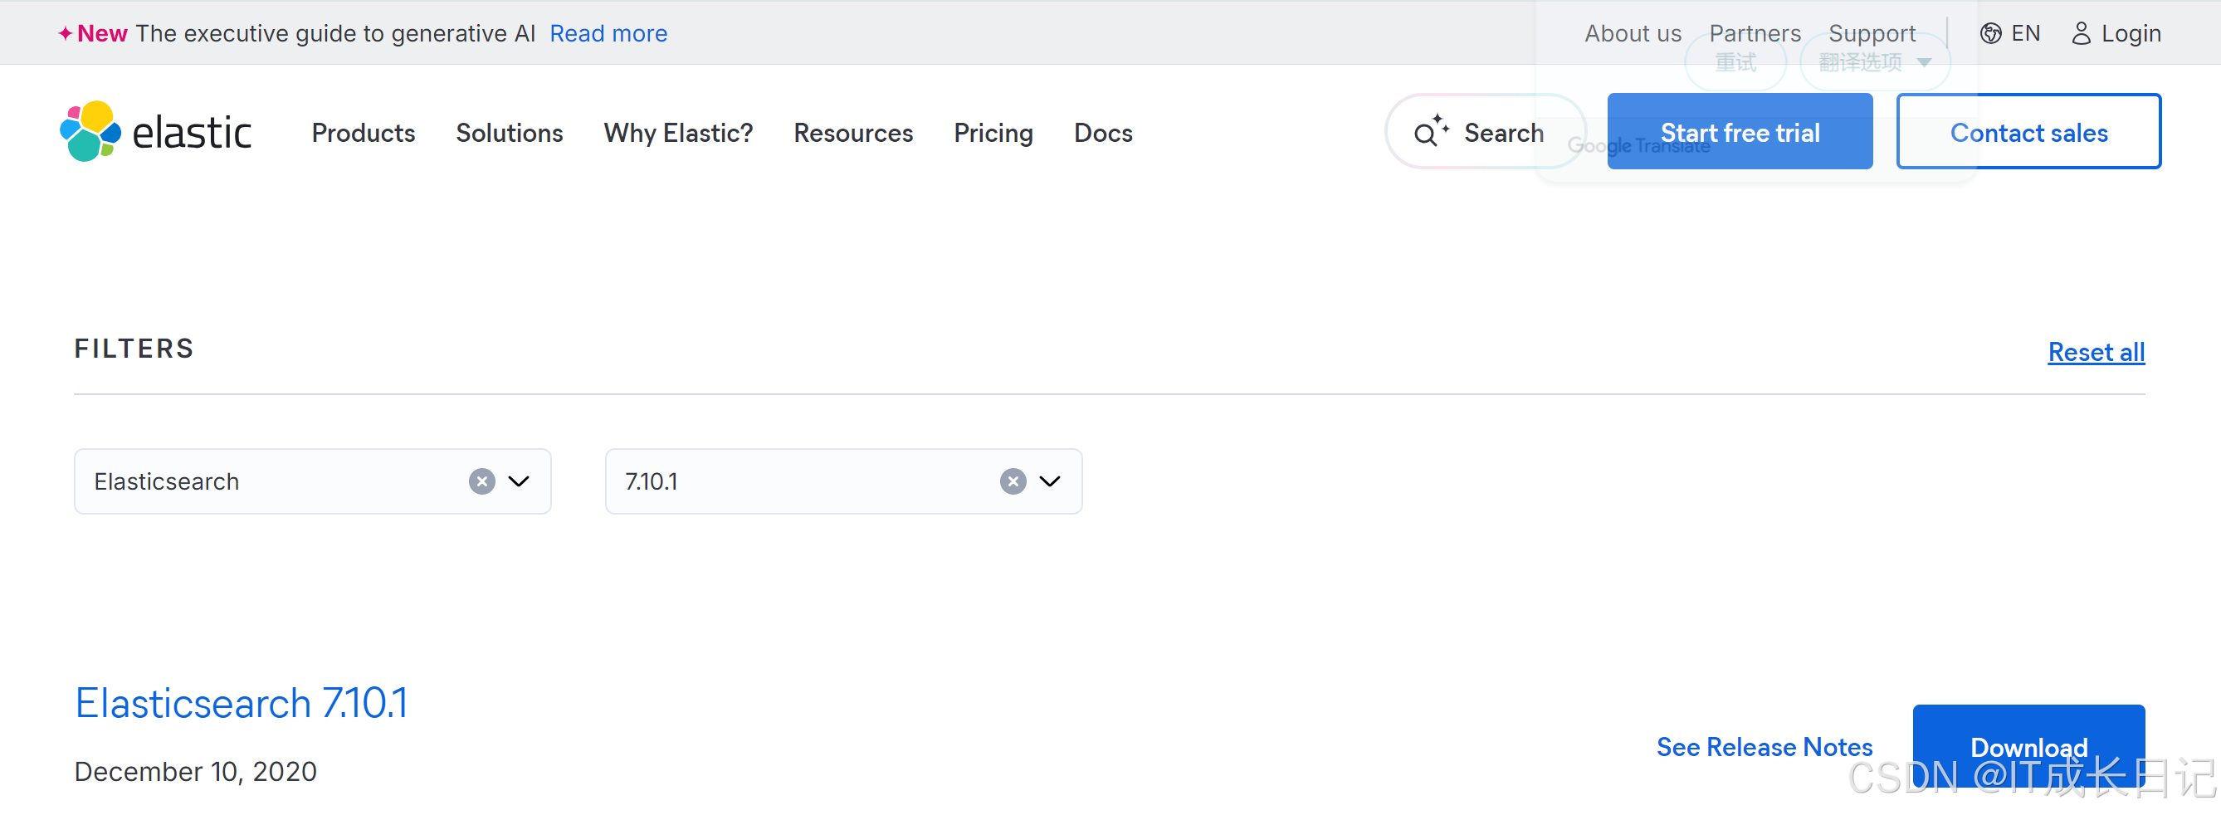
Task: Click the Search input field
Action: point(1503,132)
